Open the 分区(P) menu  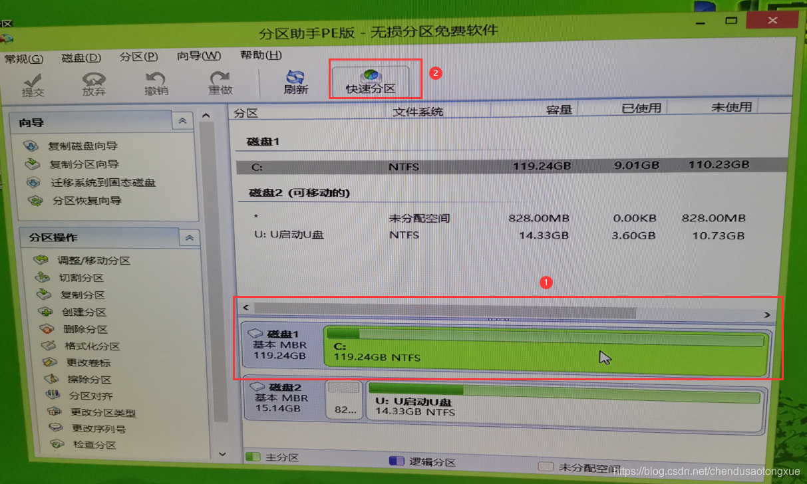pyautogui.click(x=138, y=57)
